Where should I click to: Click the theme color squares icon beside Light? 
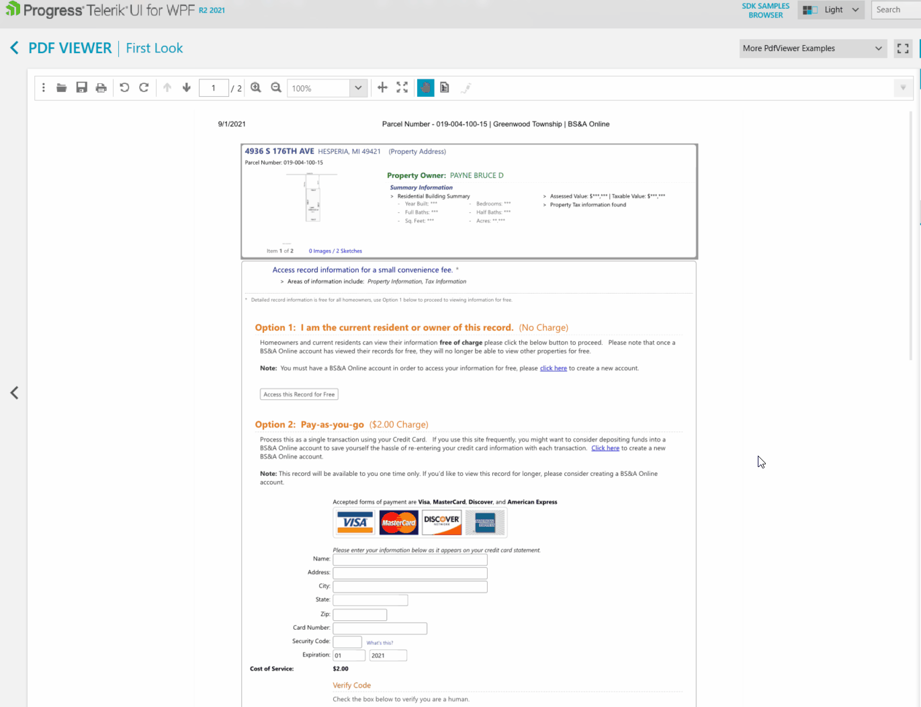(x=810, y=10)
